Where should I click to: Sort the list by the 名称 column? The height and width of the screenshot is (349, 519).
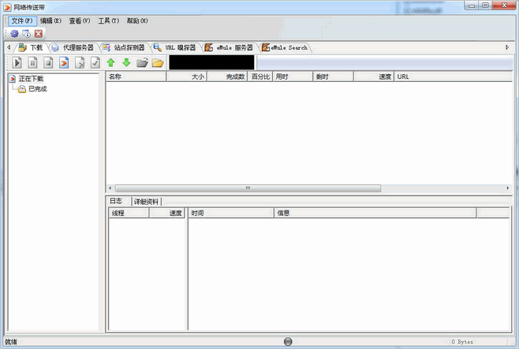click(x=136, y=76)
